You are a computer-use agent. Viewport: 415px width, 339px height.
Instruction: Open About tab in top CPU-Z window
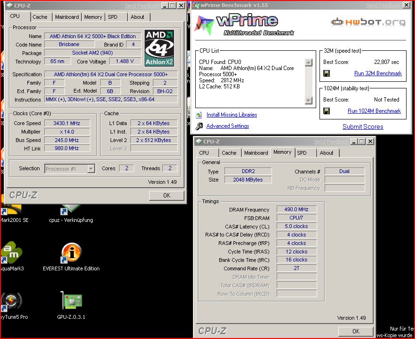pos(137,17)
